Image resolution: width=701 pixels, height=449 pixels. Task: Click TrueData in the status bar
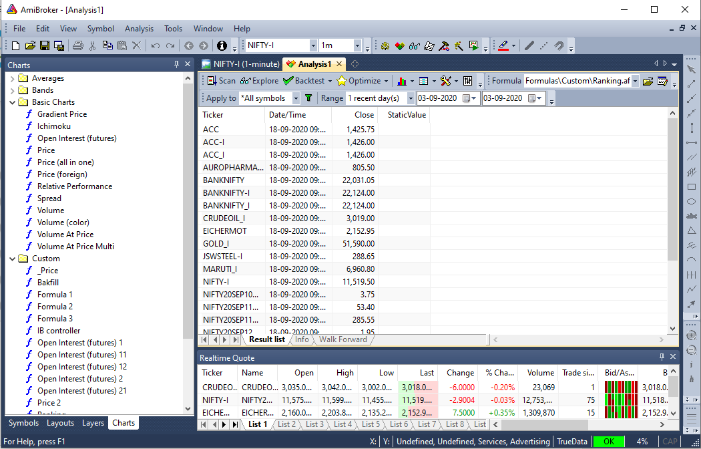coord(571,442)
